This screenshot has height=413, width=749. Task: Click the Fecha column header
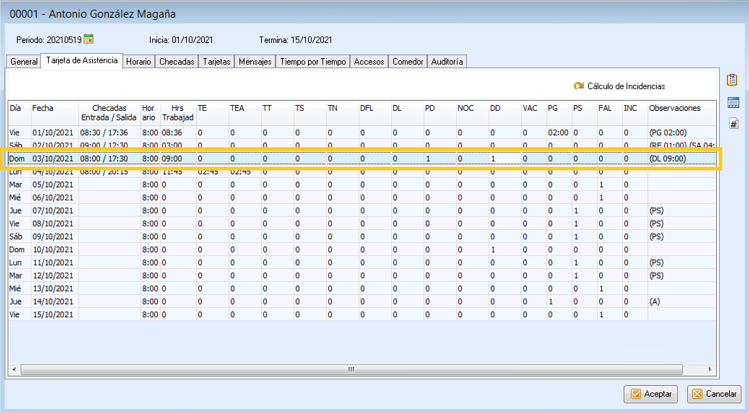43,108
